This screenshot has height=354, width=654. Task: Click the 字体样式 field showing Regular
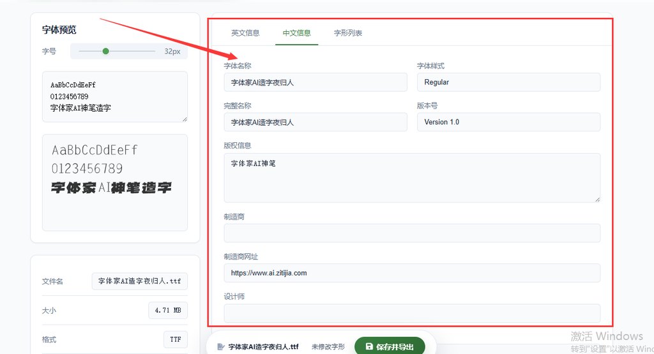click(508, 82)
